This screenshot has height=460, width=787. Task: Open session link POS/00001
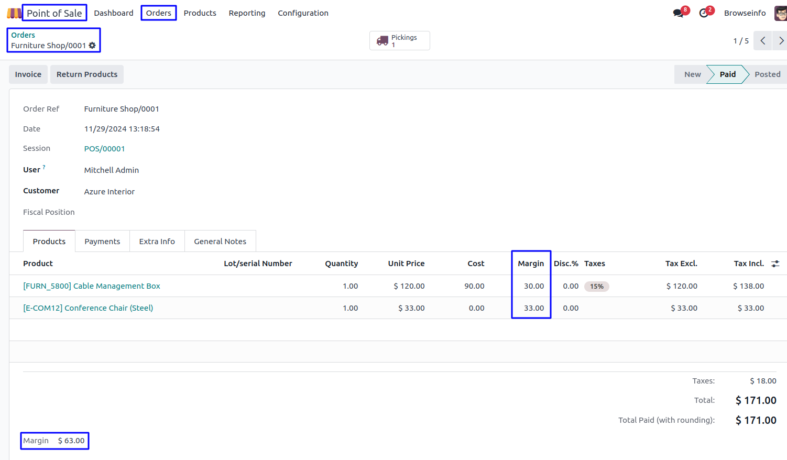[x=104, y=149]
